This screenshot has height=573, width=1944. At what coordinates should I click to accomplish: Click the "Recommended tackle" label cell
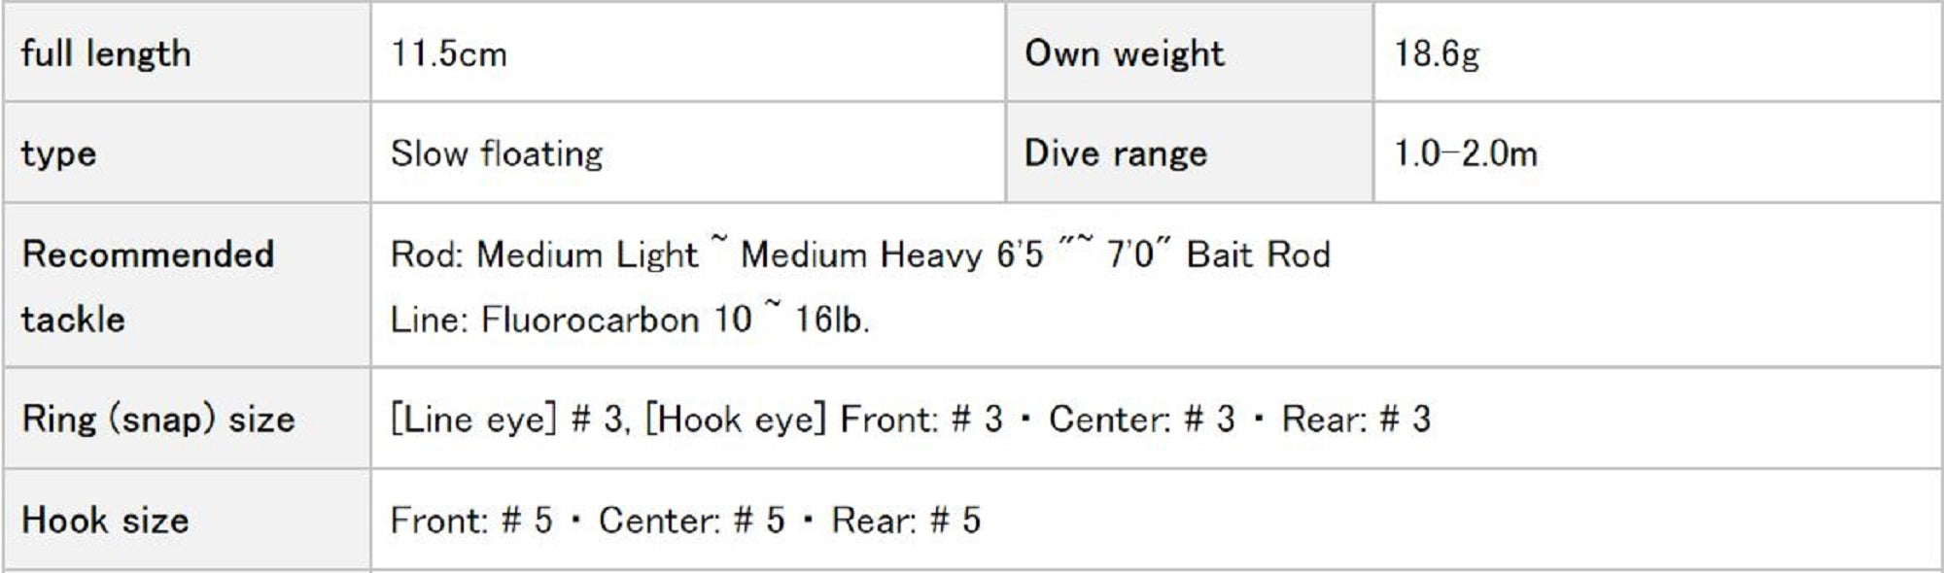click(x=148, y=286)
